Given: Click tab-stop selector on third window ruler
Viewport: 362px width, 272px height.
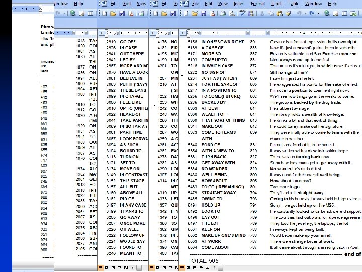Looking at the screenshot, I should (153, 33).
